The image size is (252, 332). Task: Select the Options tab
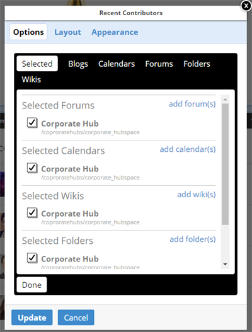[28, 32]
